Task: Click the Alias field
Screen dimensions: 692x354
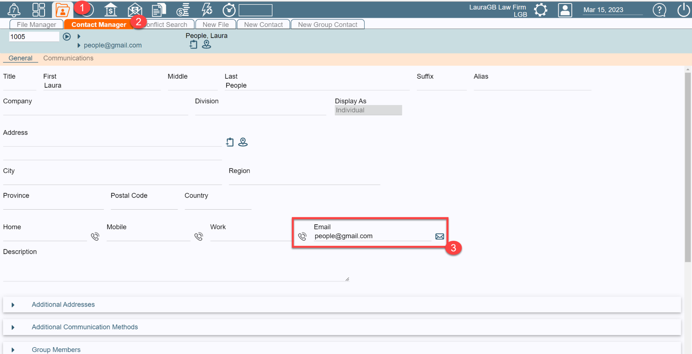Action: click(x=532, y=86)
